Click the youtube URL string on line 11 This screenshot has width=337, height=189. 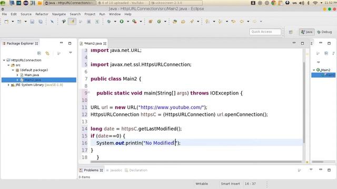171,107
